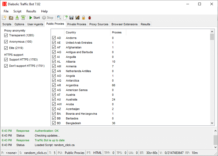The image size is (218, 156).
Task: Open the Results tab
Action: 146,24
